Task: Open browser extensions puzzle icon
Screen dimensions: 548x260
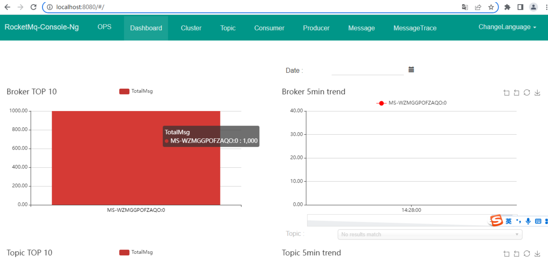Action: pos(507,7)
